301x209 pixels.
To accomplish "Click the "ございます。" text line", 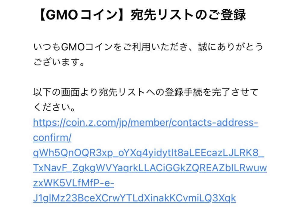I will point(59,62).
